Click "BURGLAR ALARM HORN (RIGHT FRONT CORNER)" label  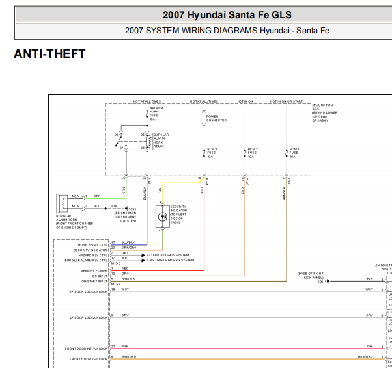(74, 222)
